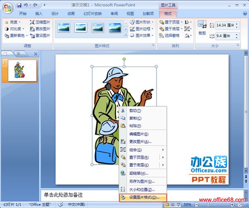Open the rotate icon dropdown
This screenshot has height=208, width=249.
[x=188, y=35]
